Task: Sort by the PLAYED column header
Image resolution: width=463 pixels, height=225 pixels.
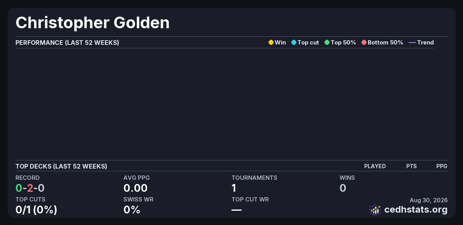Action: (375, 166)
